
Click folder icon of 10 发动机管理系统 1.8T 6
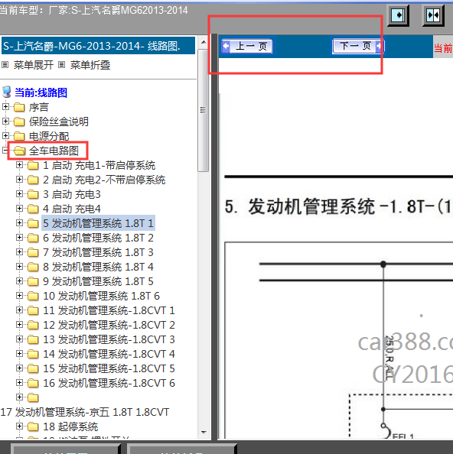33,296
